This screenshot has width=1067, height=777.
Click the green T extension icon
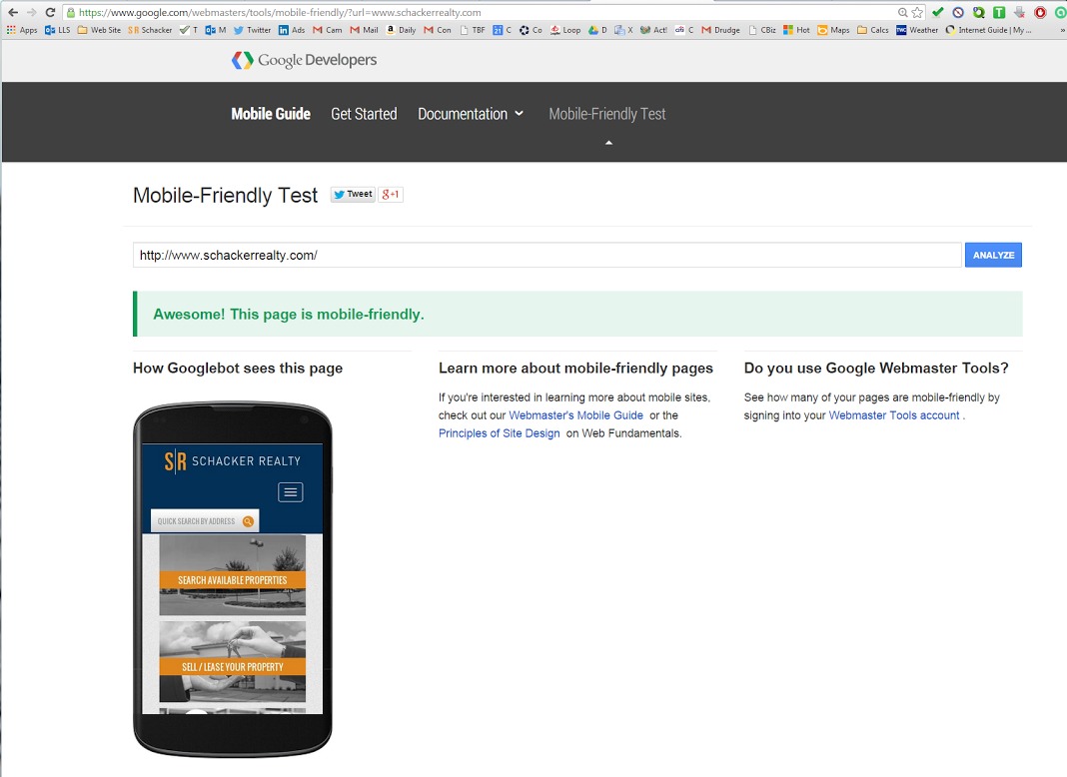(x=999, y=12)
